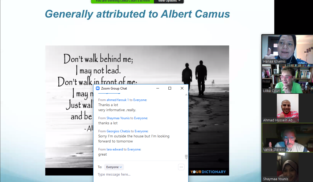Select Lilika Couri video thumbnail

coord(287,79)
